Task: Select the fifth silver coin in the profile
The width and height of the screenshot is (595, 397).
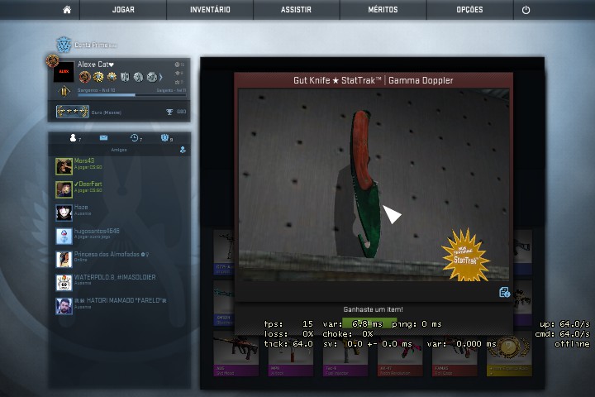Action: click(x=138, y=77)
